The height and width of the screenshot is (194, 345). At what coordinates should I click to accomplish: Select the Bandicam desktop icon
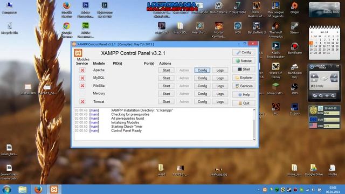point(295,48)
